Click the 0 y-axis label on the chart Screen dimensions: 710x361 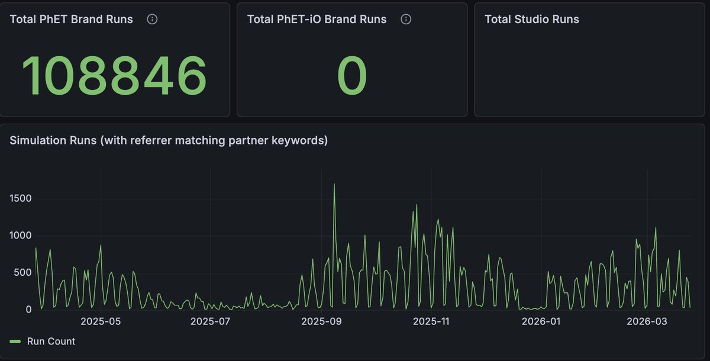click(x=28, y=310)
